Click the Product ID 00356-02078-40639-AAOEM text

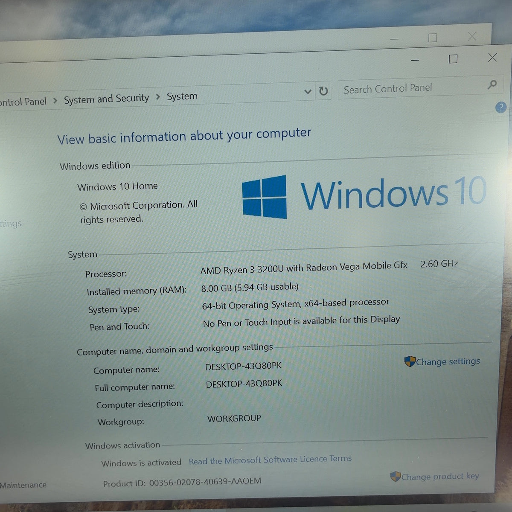(x=182, y=482)
